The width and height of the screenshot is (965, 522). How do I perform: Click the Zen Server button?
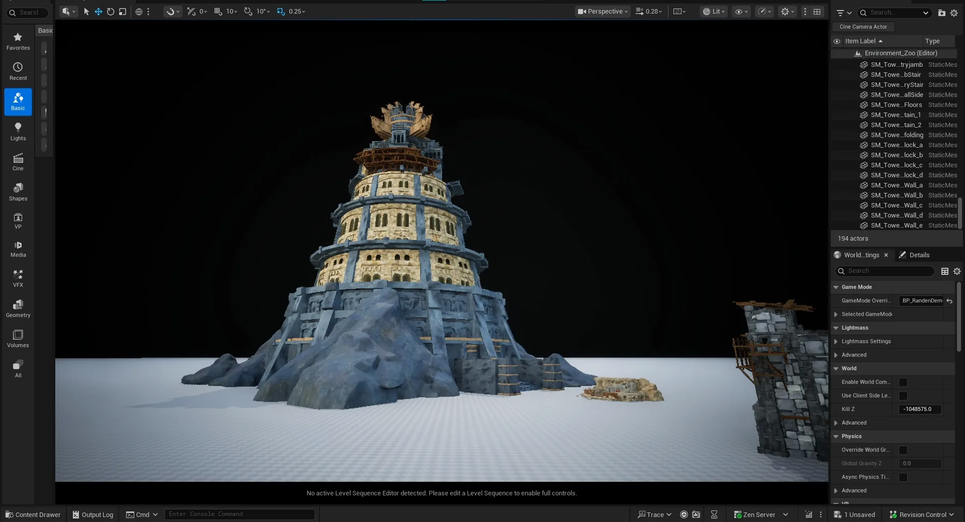761,514
